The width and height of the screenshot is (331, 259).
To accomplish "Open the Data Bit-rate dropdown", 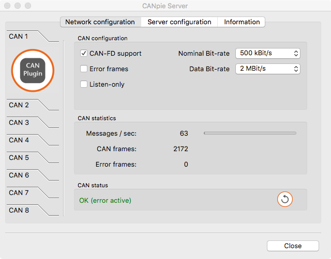I will pos(268,69).
